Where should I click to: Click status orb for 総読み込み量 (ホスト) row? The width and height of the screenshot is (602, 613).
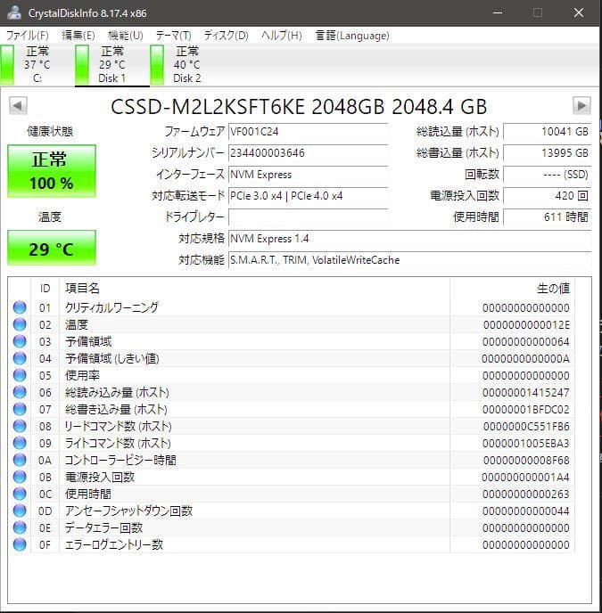(20, 392)
